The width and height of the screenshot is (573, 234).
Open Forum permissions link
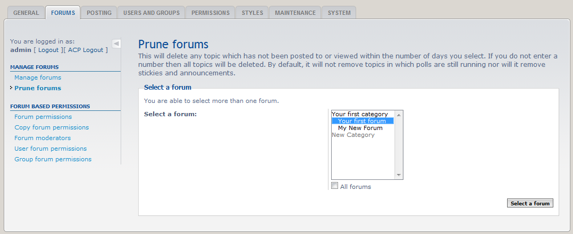[43, 117]
